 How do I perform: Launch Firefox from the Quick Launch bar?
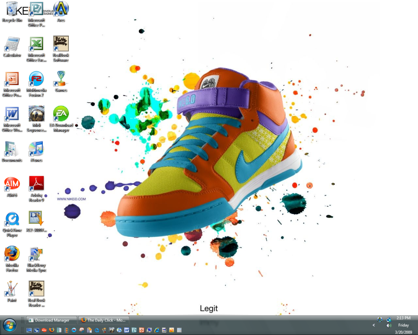click(x=51, y=330)
